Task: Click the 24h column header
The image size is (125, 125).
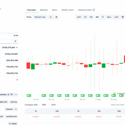Action: pos(57,111)
